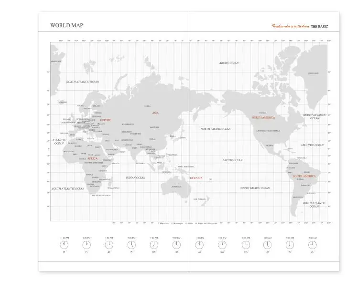Click ATLANTIC OCEAN label east of Cuba
Image resolution: width=357 pixels, height=281 pixels.
tap(312, 145)
